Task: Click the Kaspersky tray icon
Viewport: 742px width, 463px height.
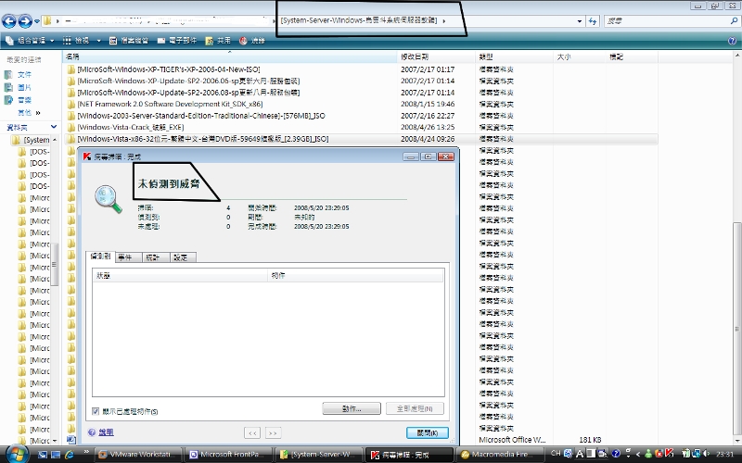Action: [669, 454]
